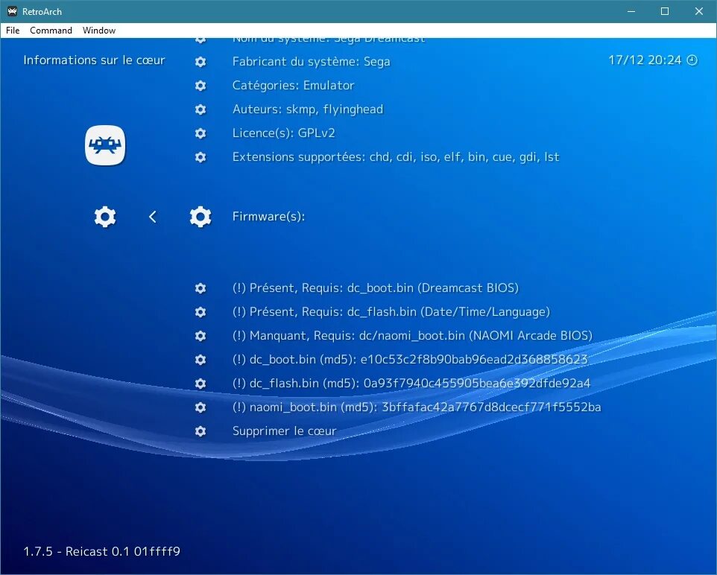Click gear icon beside dc_flash.bin Date/Time/Language row
Screen dimensions: 717x575
200,312
